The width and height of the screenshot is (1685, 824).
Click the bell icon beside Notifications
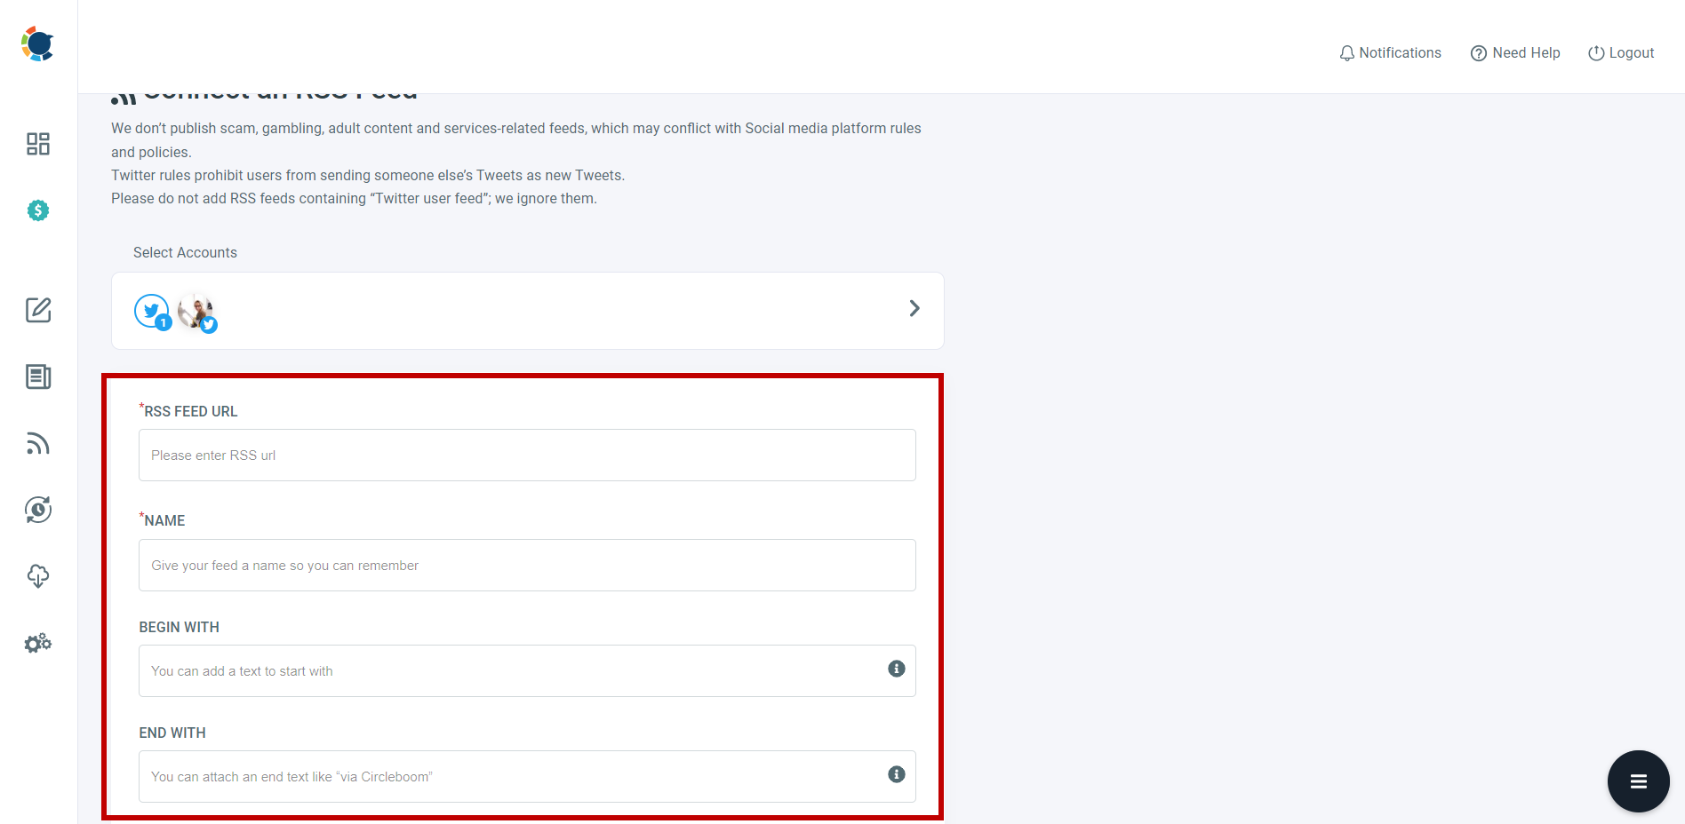click(1347, 53)
